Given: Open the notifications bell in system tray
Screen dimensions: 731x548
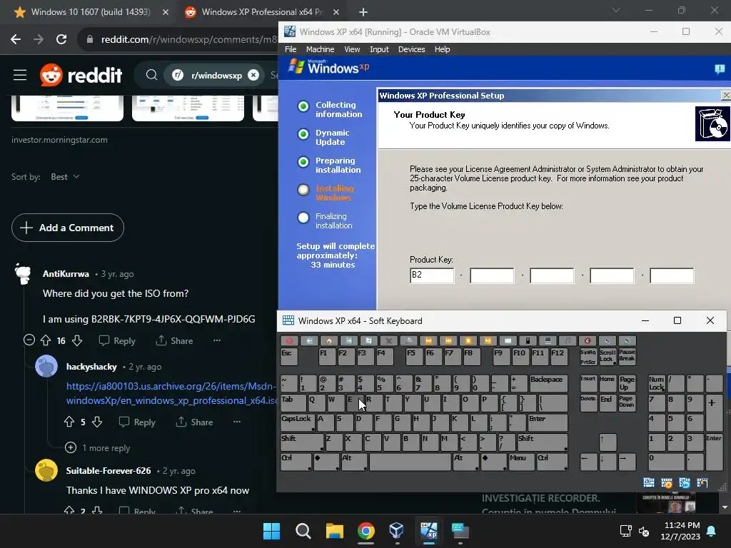Looking at the screenshot, I should [x=712, y=531].
